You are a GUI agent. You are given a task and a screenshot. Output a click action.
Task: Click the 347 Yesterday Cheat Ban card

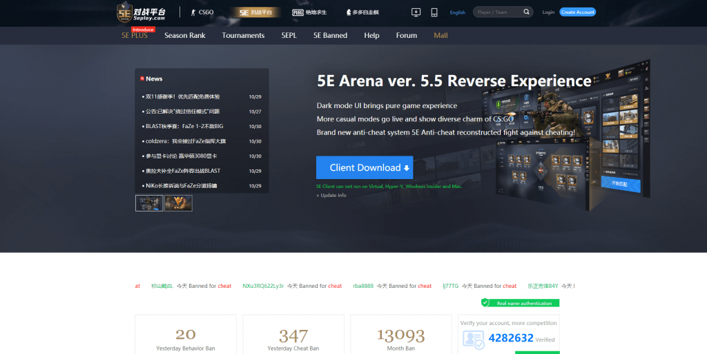click(293, 334)
